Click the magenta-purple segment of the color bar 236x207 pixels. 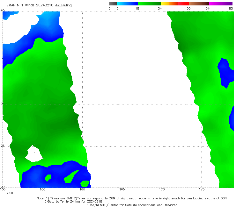[221, 4]
